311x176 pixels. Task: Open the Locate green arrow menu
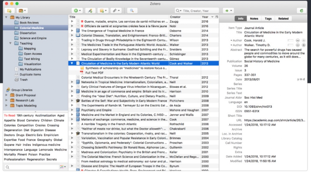tap(228, 11)
